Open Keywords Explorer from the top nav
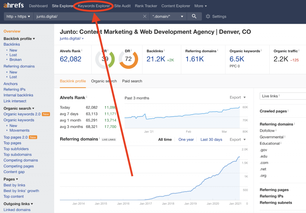This screenshot has height=213, width=306. tap(93, 6)
